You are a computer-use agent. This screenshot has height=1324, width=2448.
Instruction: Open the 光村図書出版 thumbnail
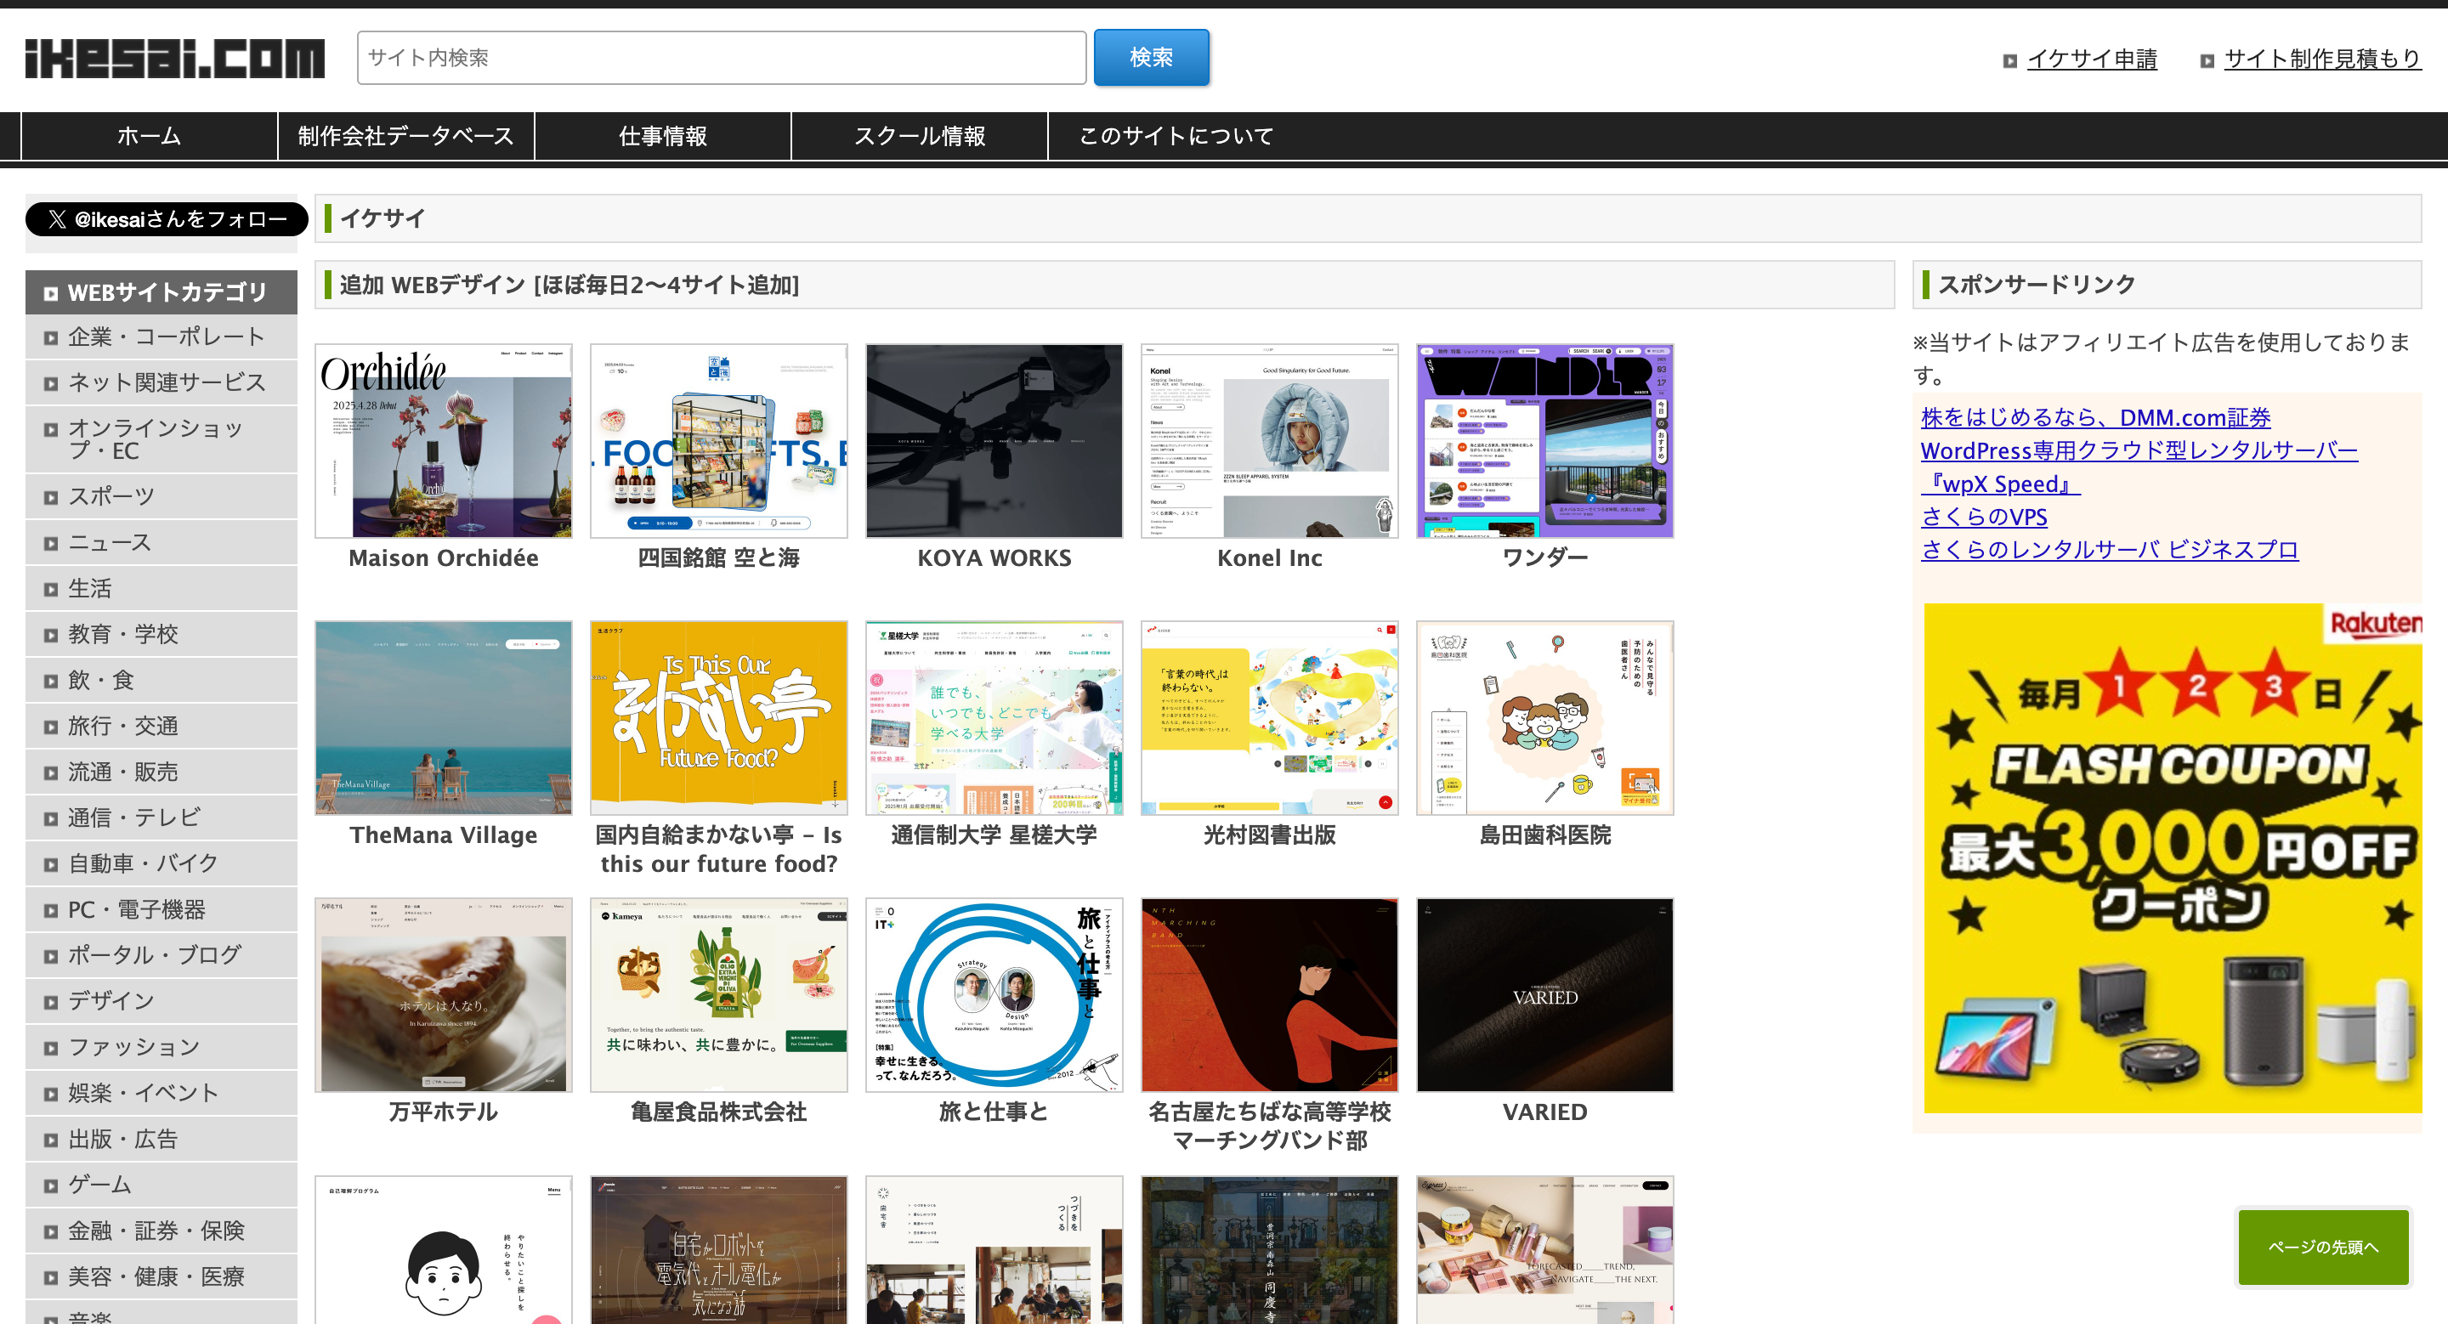(x=1270, y=718)
